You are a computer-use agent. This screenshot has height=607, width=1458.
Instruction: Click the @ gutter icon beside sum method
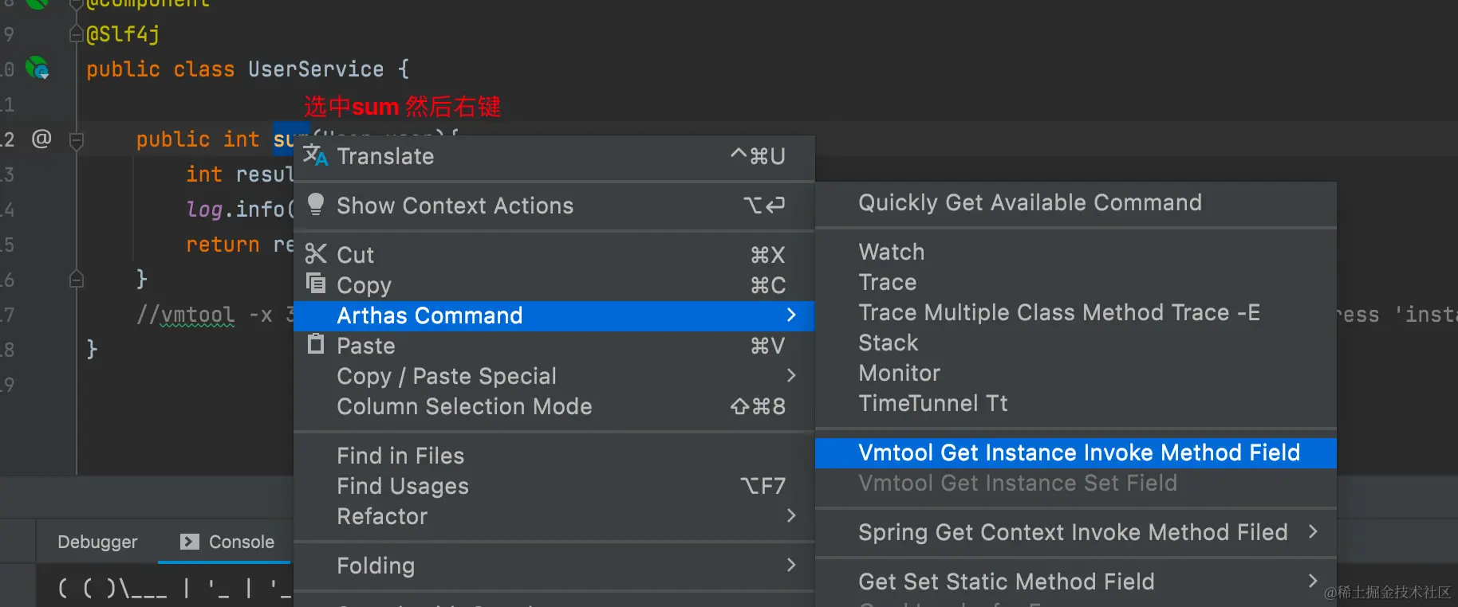[x=41, y=139]
